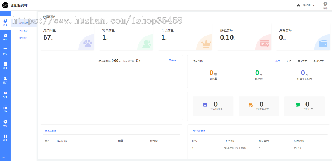Click the blue product sales ranking heading
Image resolution: width=332 pixels, height=161 pixels.
point(51,131)
